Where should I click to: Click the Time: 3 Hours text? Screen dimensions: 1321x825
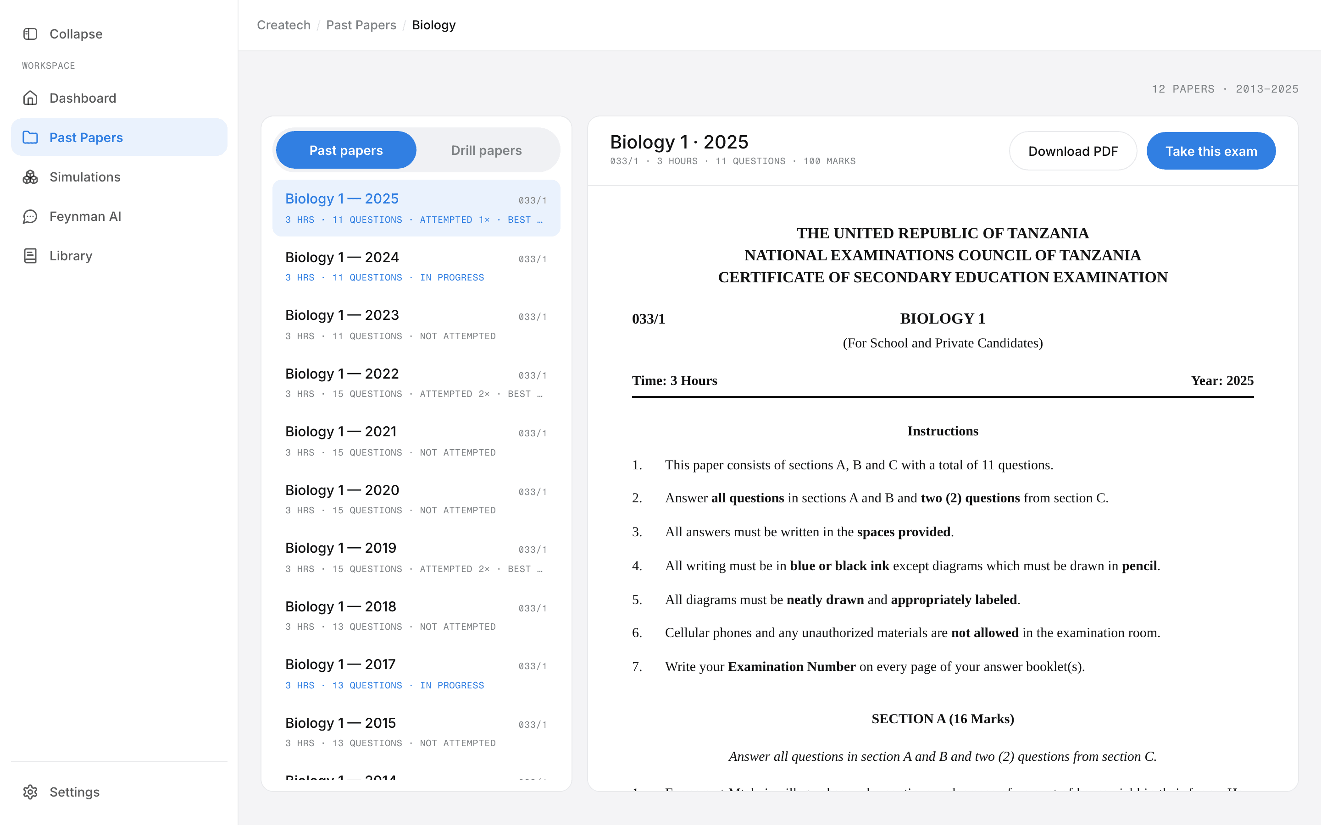click(x=674, y=380)
